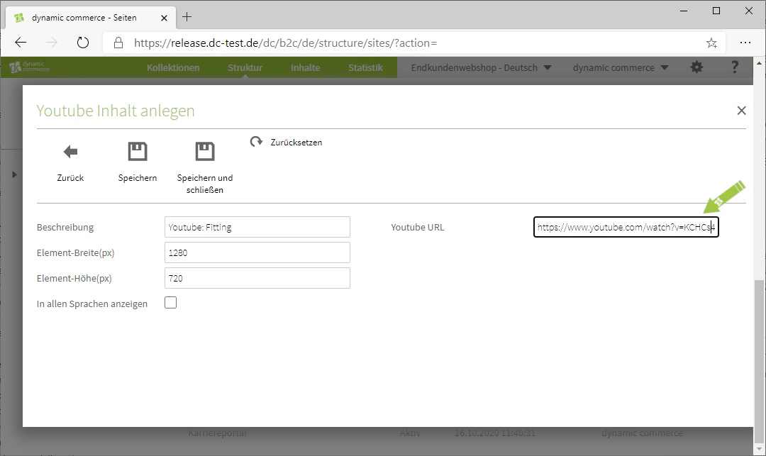
Task: Close the dynamic commerce - Seiten tab
Action: pos(164,18)
